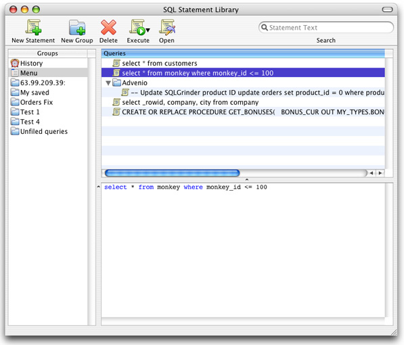Screen dimensions: 404x345
Task: Click the Queries column header
Action: click(243, 53)
